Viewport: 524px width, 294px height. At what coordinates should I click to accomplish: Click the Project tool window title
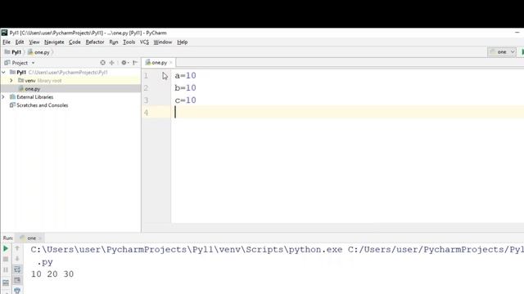pos(20,63)
